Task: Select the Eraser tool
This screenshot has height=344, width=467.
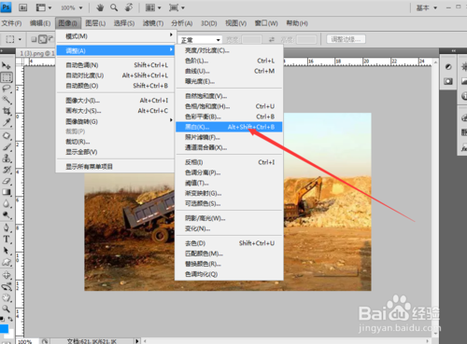Action: [x=7, y=181]
